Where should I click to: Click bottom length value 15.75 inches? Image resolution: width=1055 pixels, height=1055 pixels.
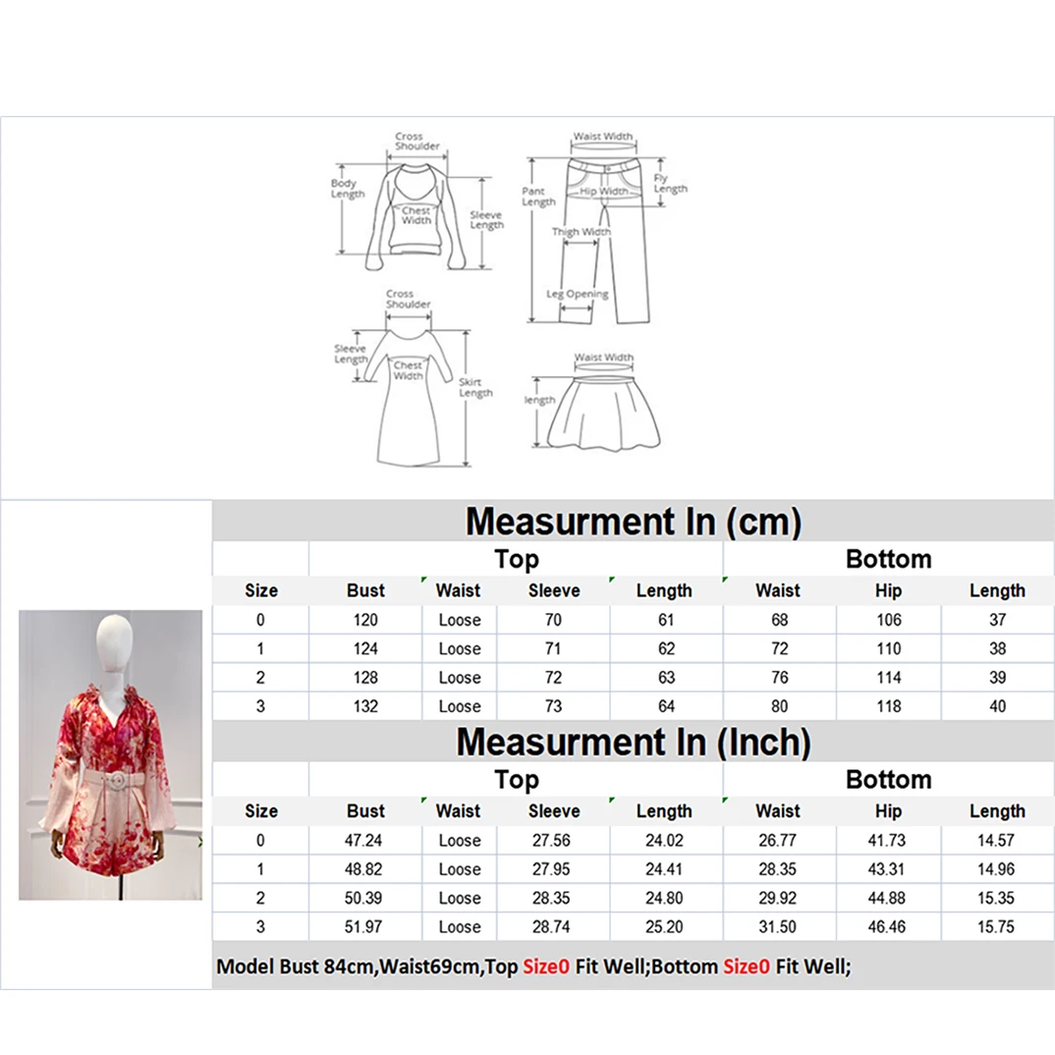click(x=996, y=927)
